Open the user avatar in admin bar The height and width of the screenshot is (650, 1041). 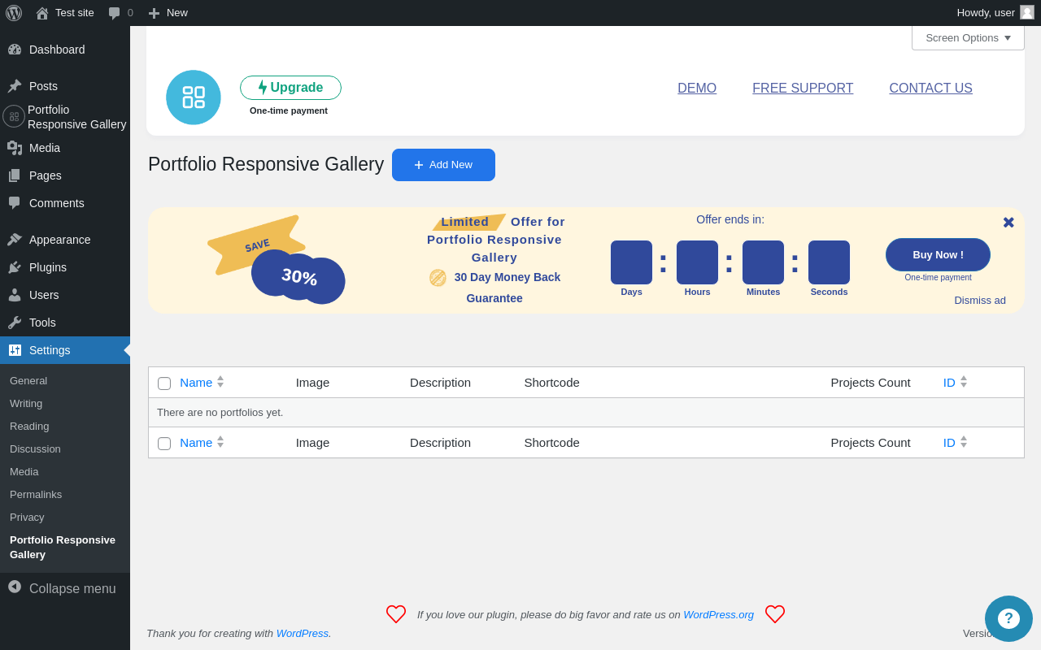(x=1027, y=12)
